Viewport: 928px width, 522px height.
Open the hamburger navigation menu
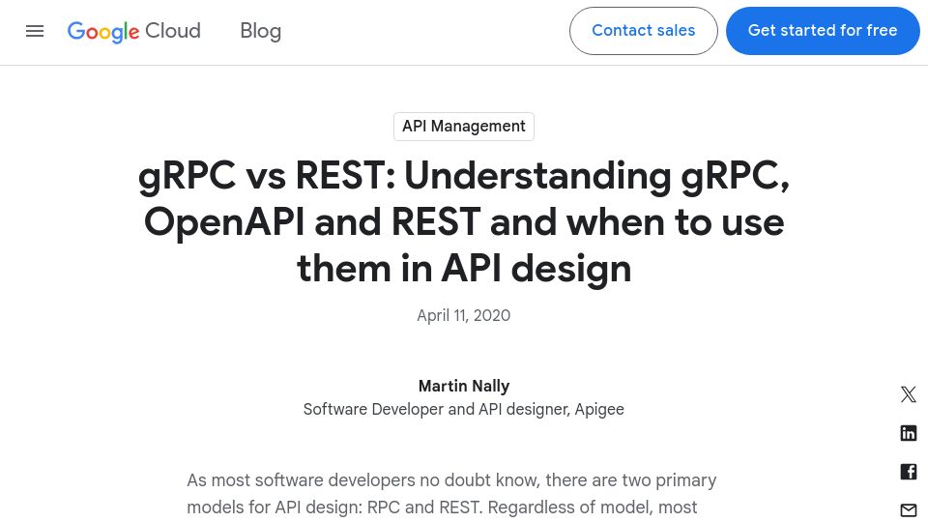click(x=35, y=31)
